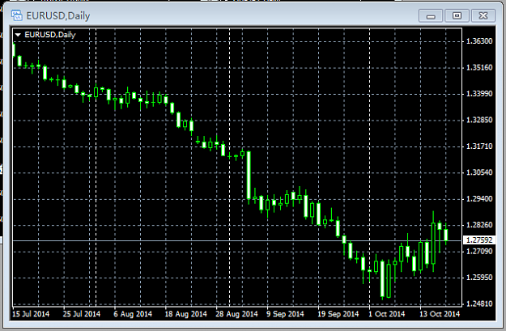Click the 25 Jul 2014 date label
The height and width of the screenshot is (331, 506).
82,313
